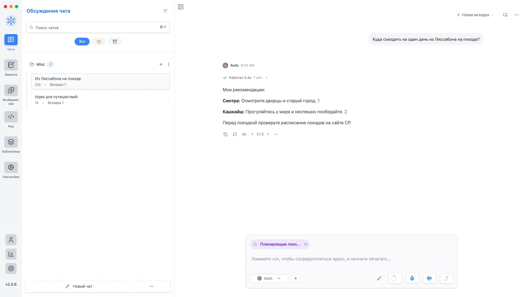Open the Чаты section in sidebar
Screen dimensions: 529x297
click(x=11, y=40)
